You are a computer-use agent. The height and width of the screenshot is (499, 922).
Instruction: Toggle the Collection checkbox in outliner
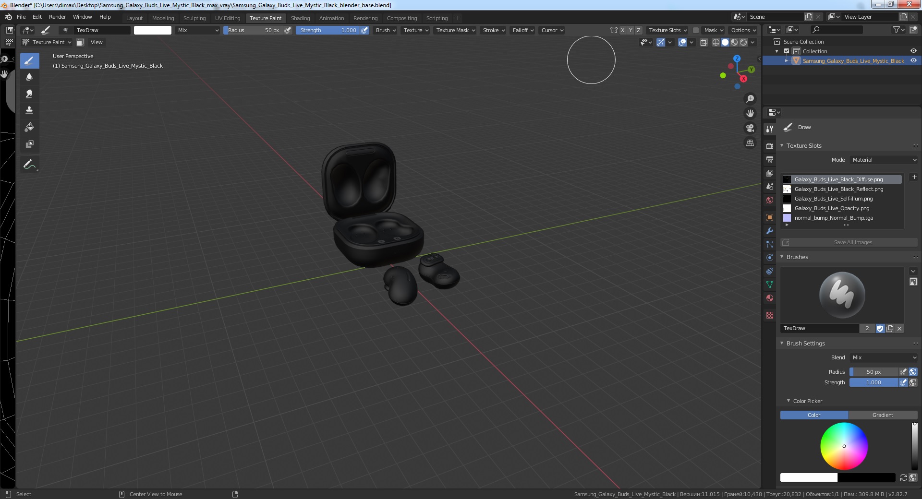[787, 51]
